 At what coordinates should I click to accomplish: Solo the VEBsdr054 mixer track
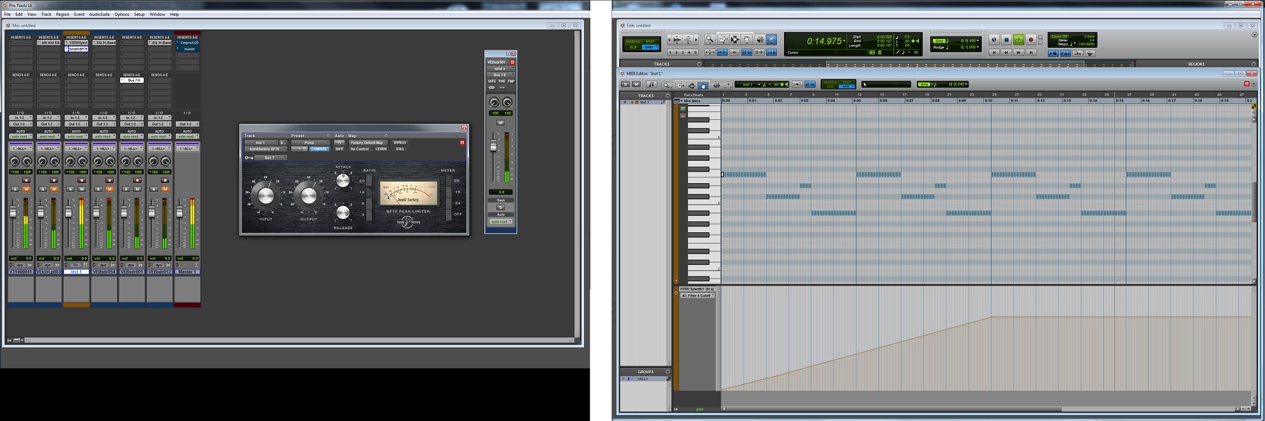point(98,189)
